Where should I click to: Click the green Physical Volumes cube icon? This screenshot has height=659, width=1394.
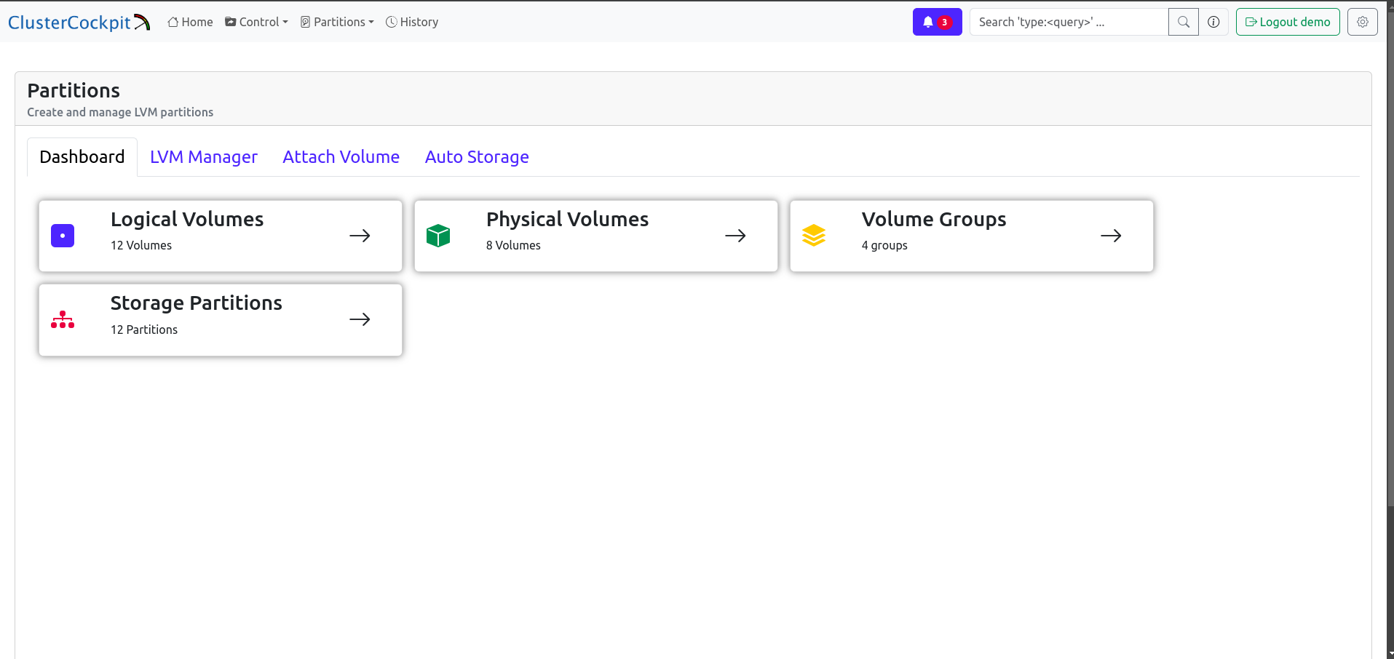click(438, 236)
